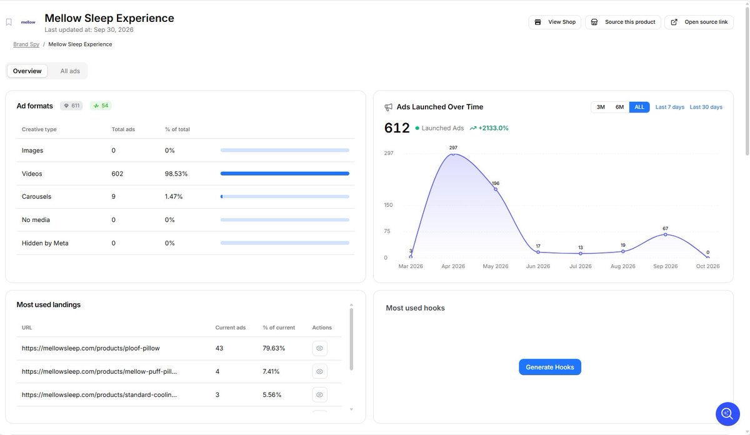750x435 pixels.
Task: Click the landings list scrollbar
Action: click(x=351, y=339)
